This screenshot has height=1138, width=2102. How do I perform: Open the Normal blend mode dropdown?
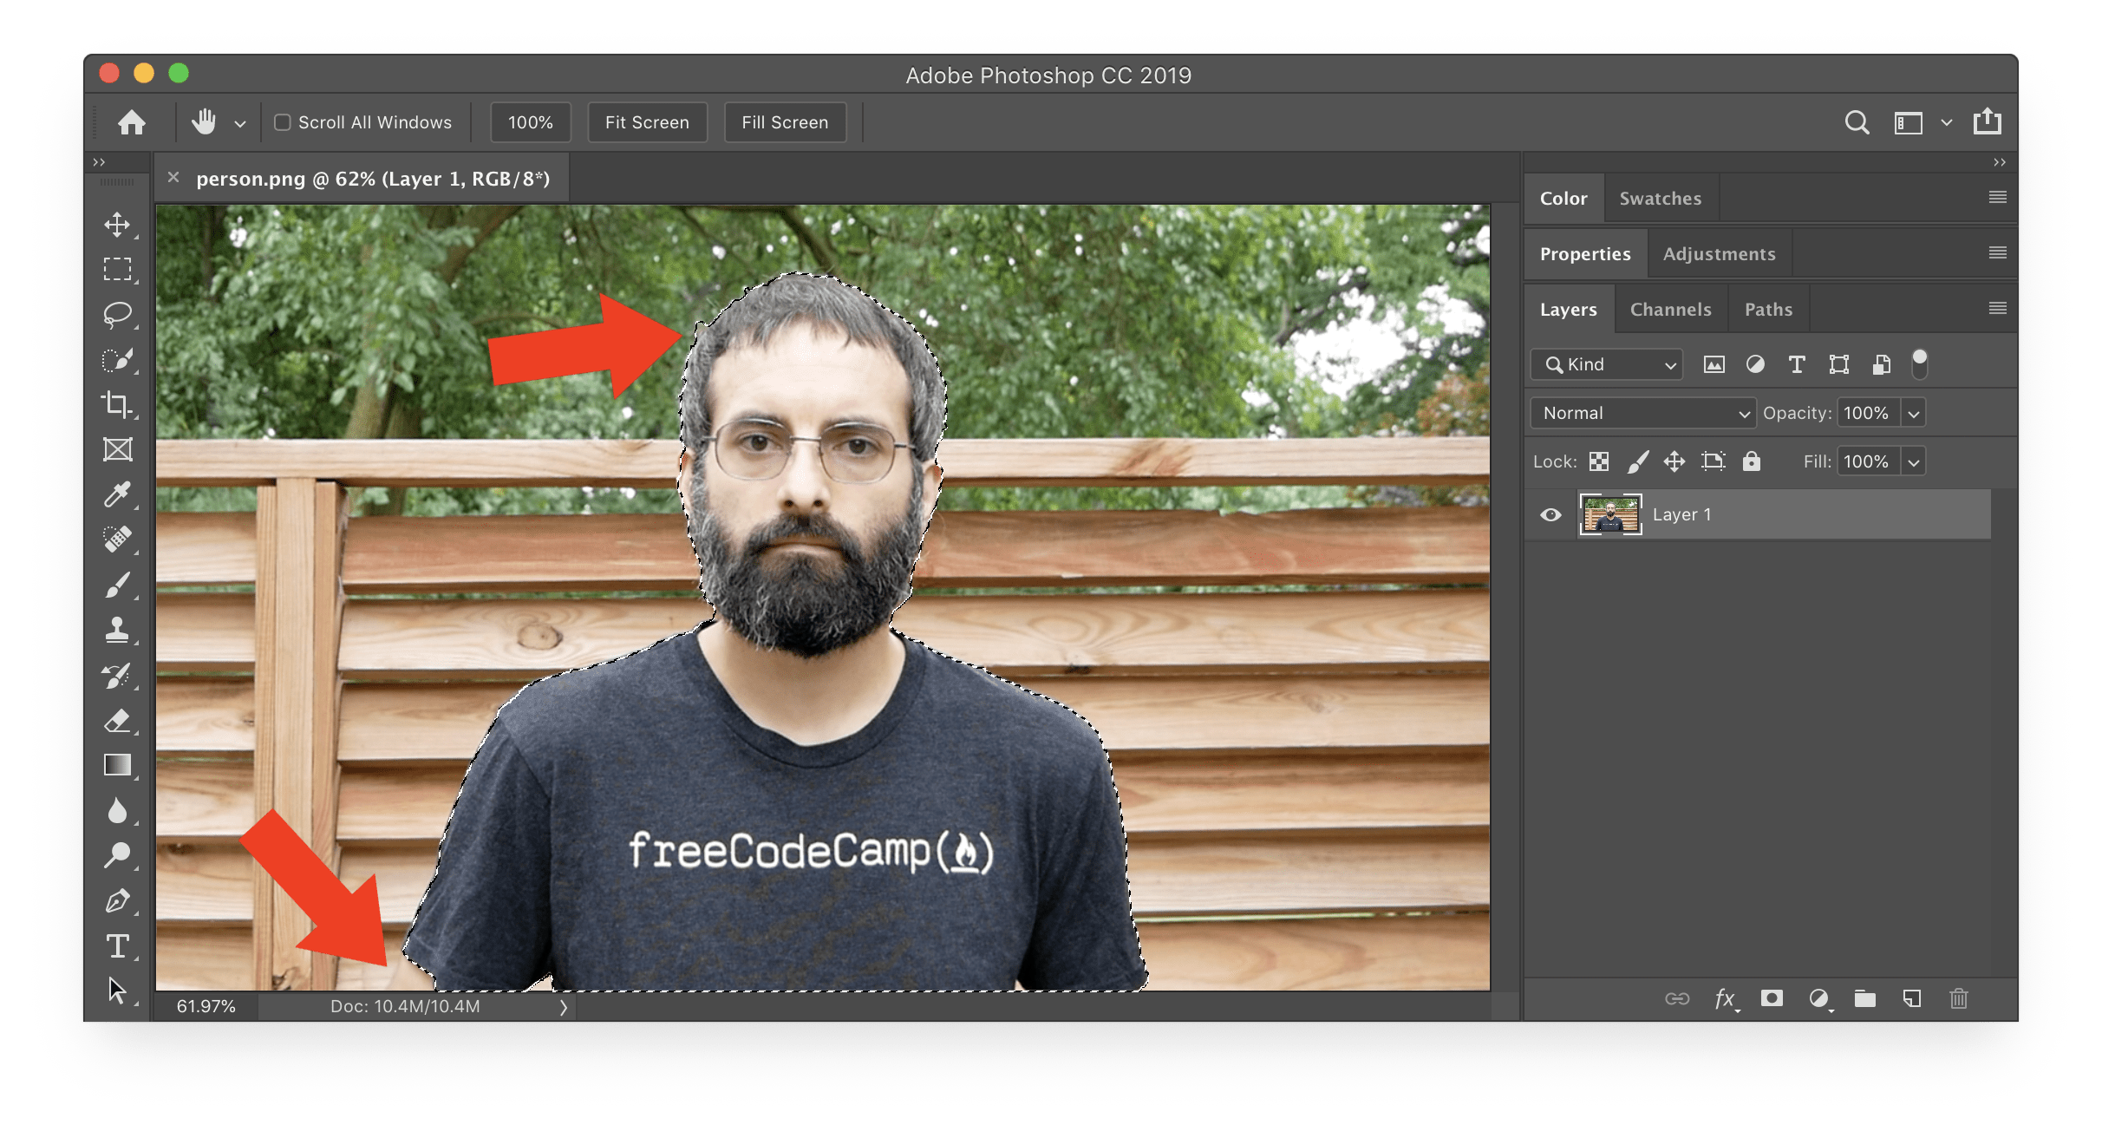(1642, 413)
